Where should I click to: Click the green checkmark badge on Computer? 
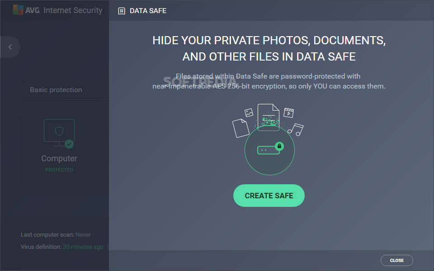(69, 144)
